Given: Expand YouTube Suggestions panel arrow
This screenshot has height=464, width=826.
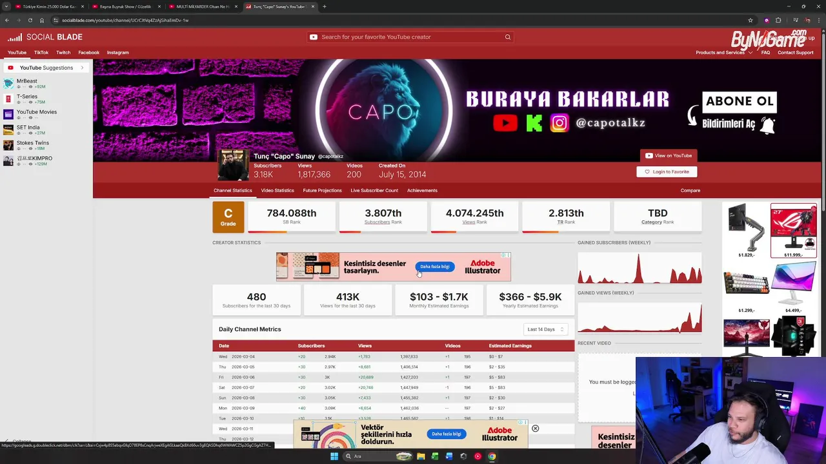Looking at the screenshot, I should tap(82, 68).
